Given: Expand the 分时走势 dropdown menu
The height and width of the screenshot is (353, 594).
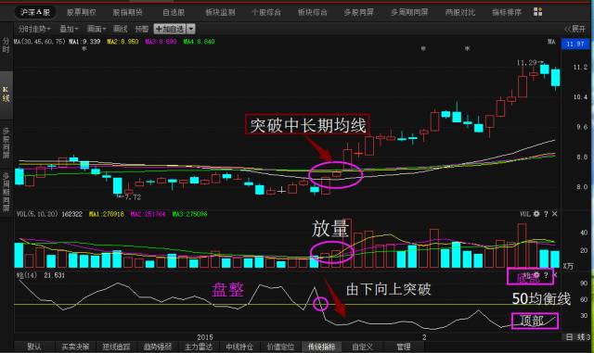Looking at the screenshot, I should [34, 29].
